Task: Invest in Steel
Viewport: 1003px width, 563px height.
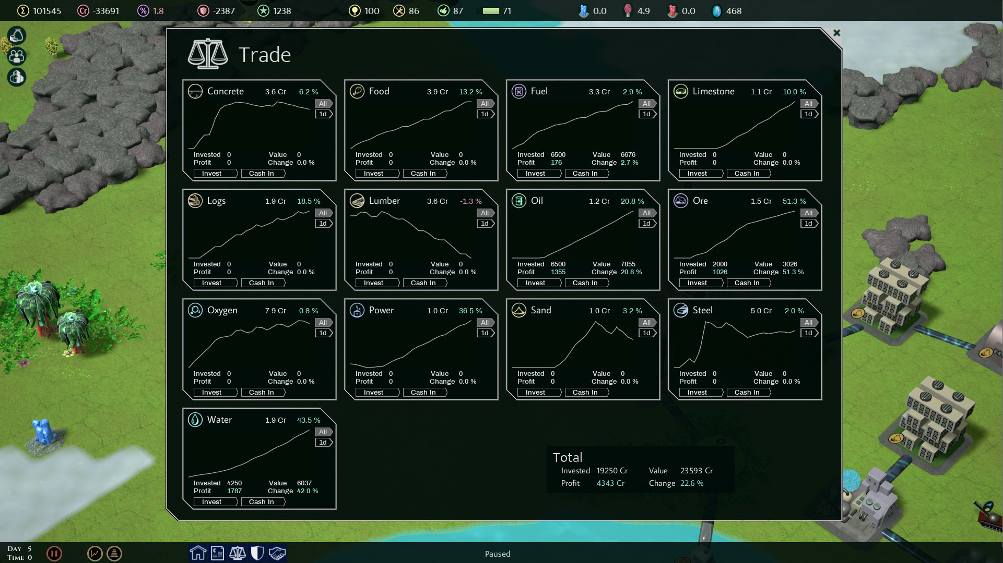Action: pyautogui.click(x=701, y=393)
